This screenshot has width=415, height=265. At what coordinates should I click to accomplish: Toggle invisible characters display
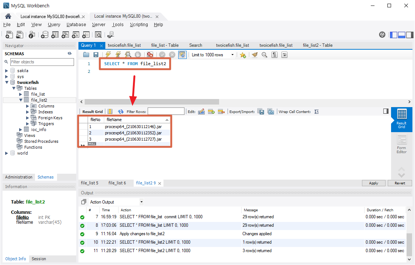[x=274, y=55]
